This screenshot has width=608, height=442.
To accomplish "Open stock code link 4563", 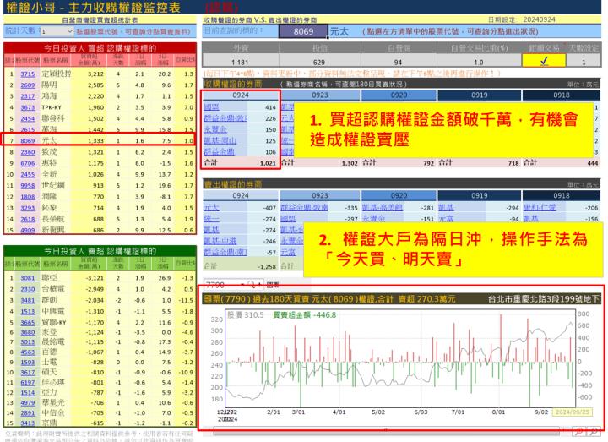I will [28, 352].
